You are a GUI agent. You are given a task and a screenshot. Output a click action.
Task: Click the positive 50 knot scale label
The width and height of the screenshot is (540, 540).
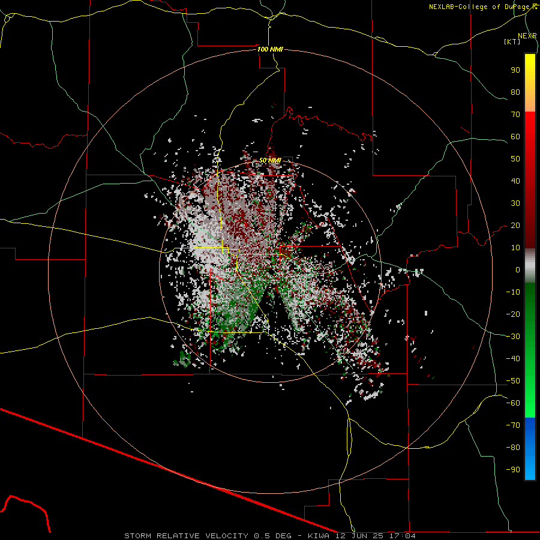515,159
